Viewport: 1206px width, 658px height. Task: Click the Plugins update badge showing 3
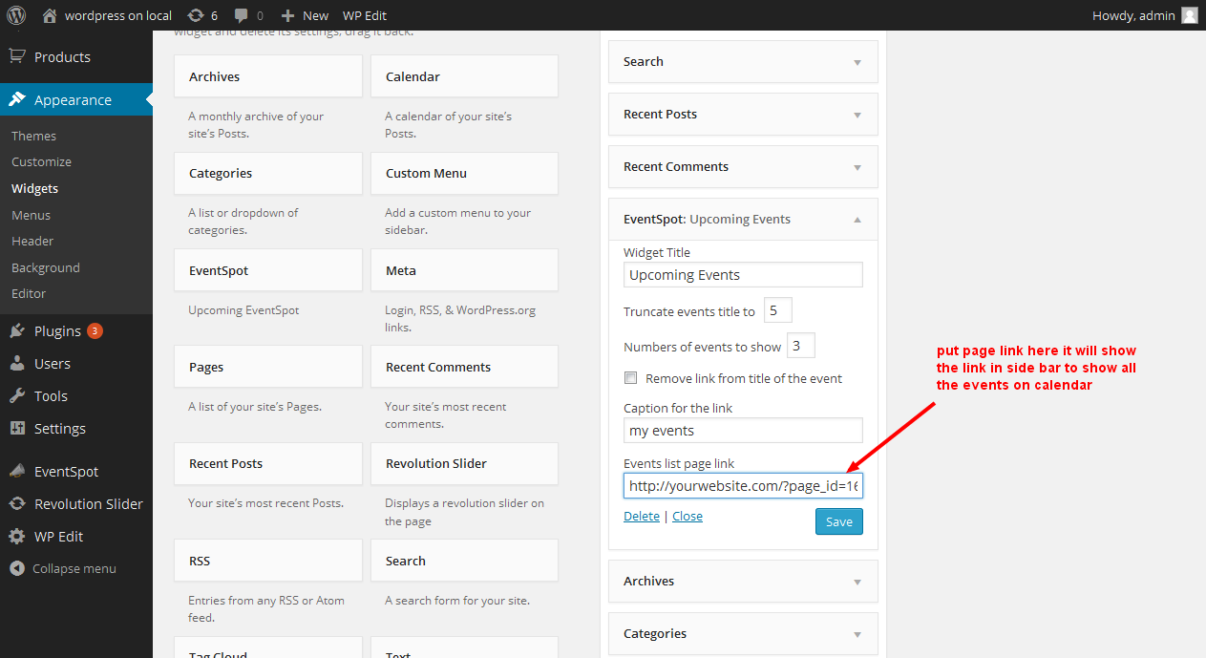[x=95, y=331]
